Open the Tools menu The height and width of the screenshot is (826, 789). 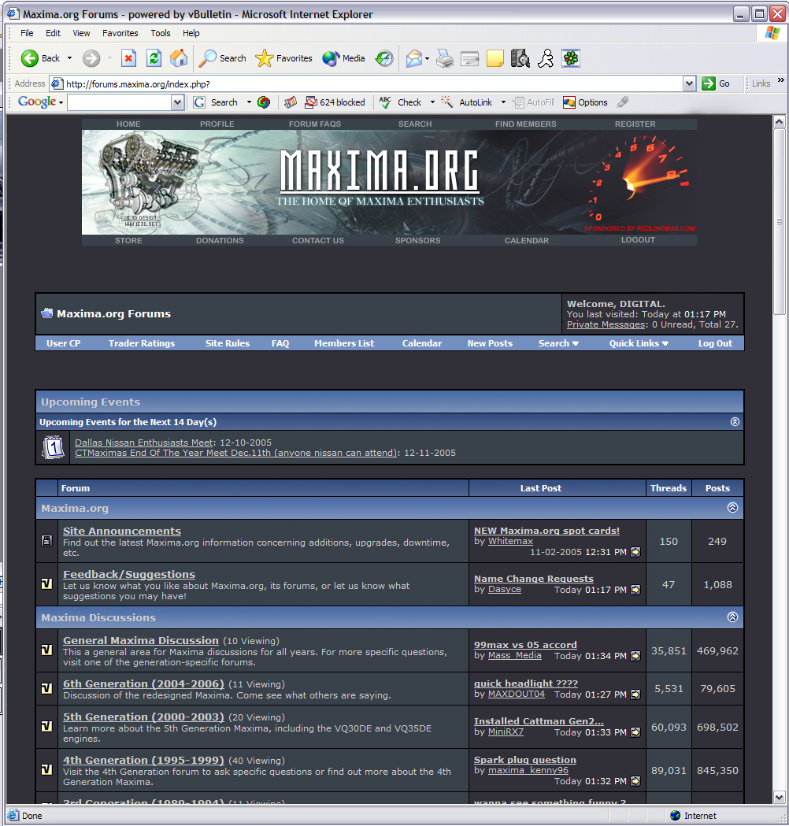(x=161, y=33)
